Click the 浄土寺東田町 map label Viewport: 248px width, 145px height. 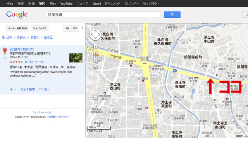click(x=166, y=104)
